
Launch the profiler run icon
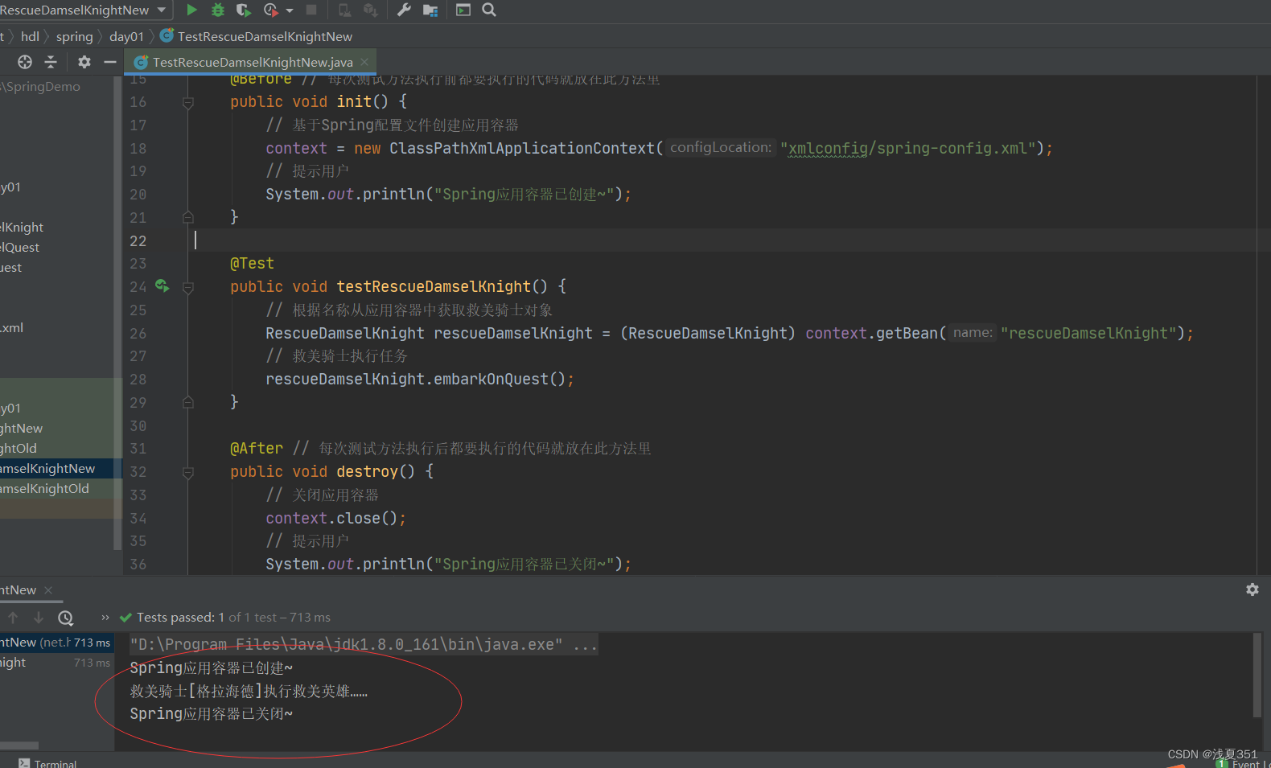coord(270,10)
